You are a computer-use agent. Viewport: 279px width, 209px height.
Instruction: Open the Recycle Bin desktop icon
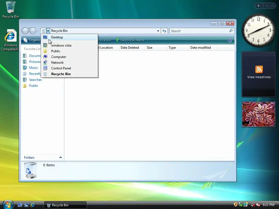point(11,10)
